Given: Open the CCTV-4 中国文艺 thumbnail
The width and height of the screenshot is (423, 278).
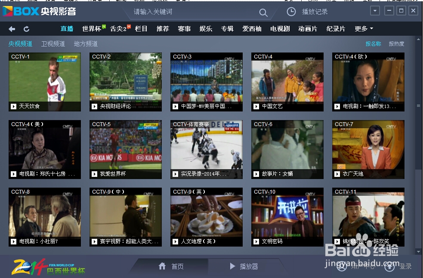Looking at the screenshot, I should coord(287,82).
